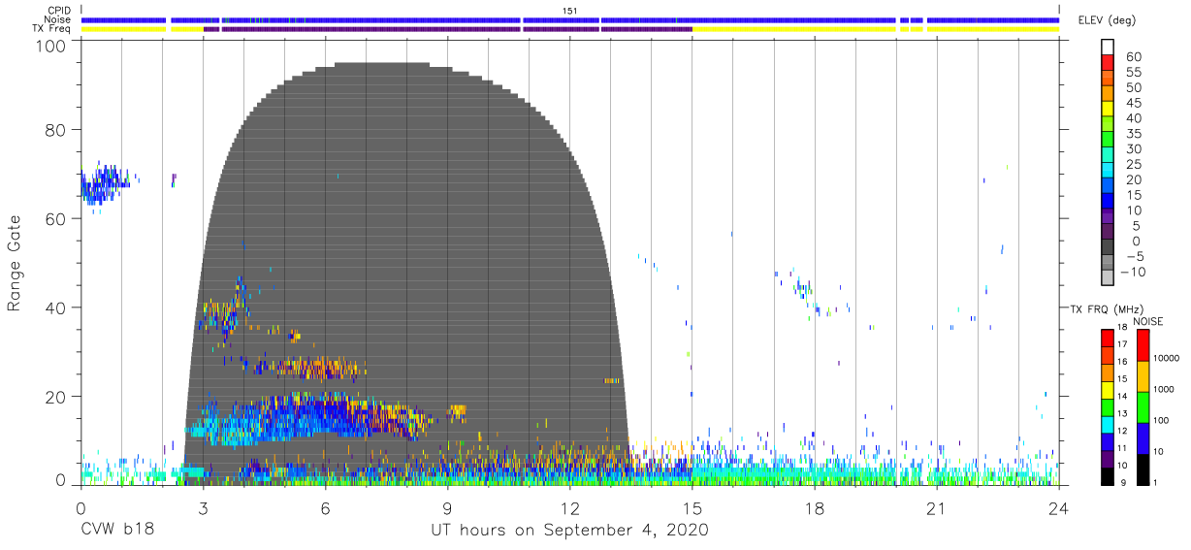Click the 'NOISE' legend title

click(x=1147, y=321)
